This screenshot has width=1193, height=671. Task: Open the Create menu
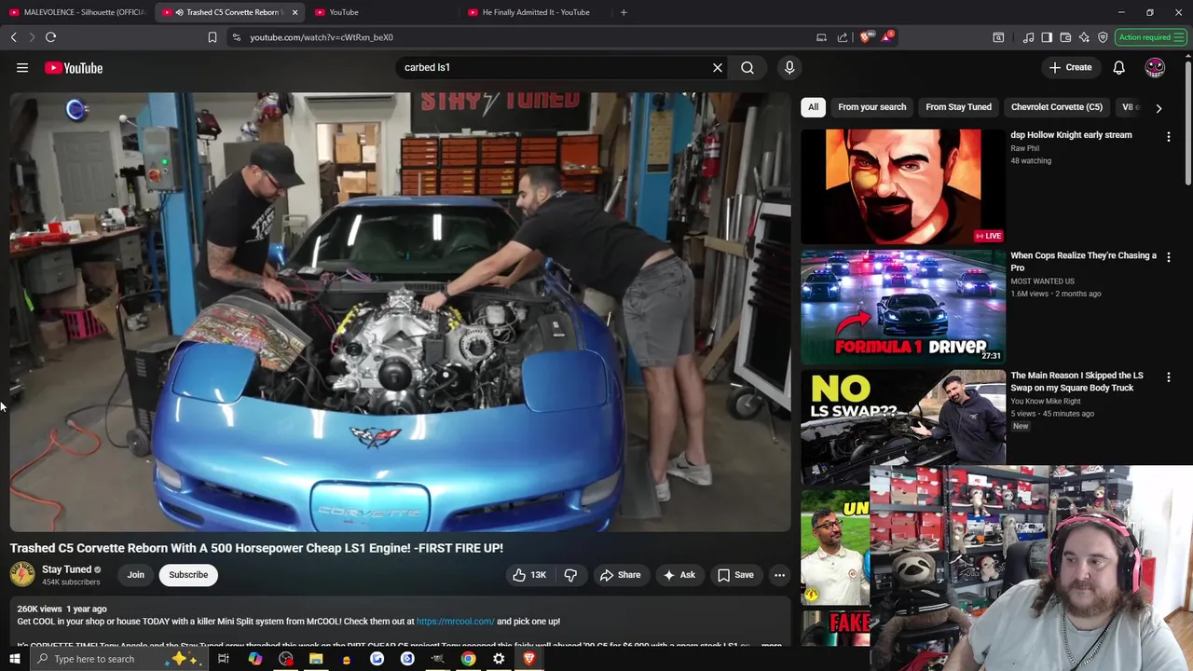point(1070,67)
